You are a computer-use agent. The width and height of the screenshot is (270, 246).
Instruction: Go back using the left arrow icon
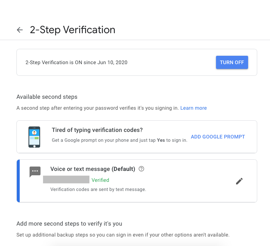pyautogui.click(x=20, y=30)
